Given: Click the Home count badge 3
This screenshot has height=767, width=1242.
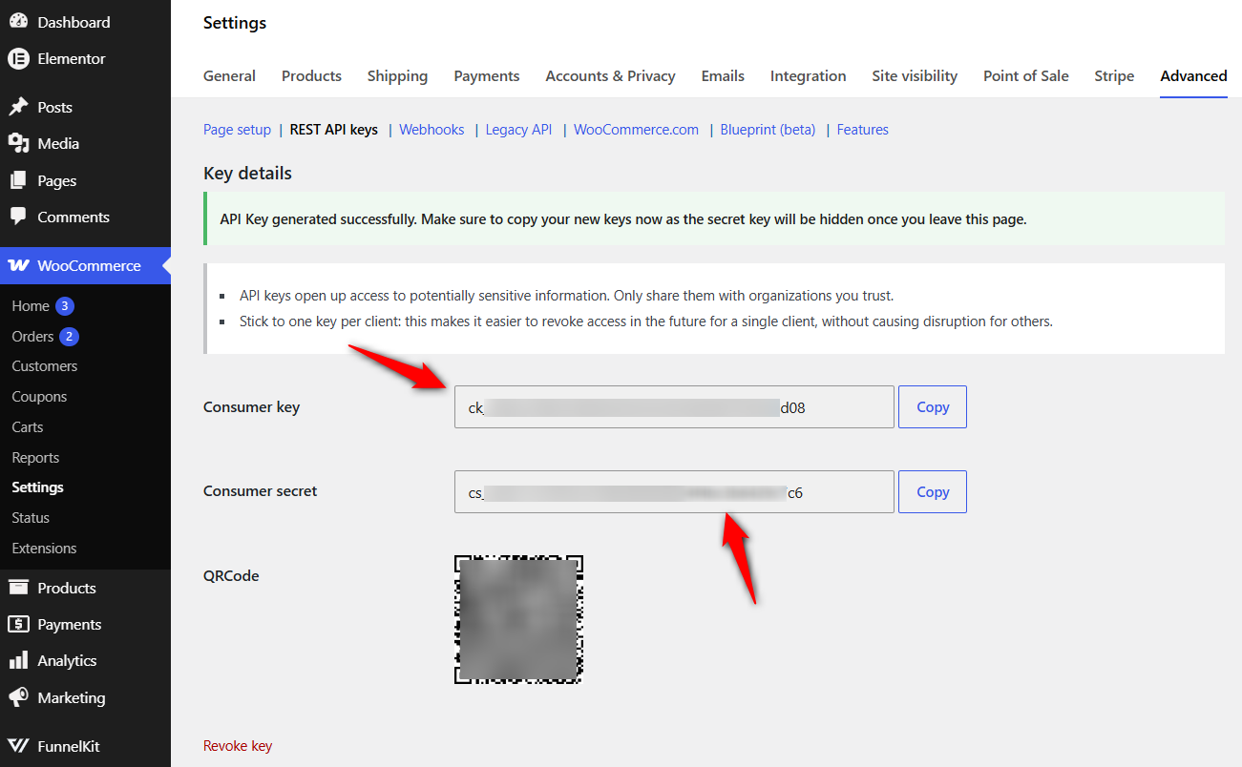Looking at the screenshot, I should tap(64, 306).
